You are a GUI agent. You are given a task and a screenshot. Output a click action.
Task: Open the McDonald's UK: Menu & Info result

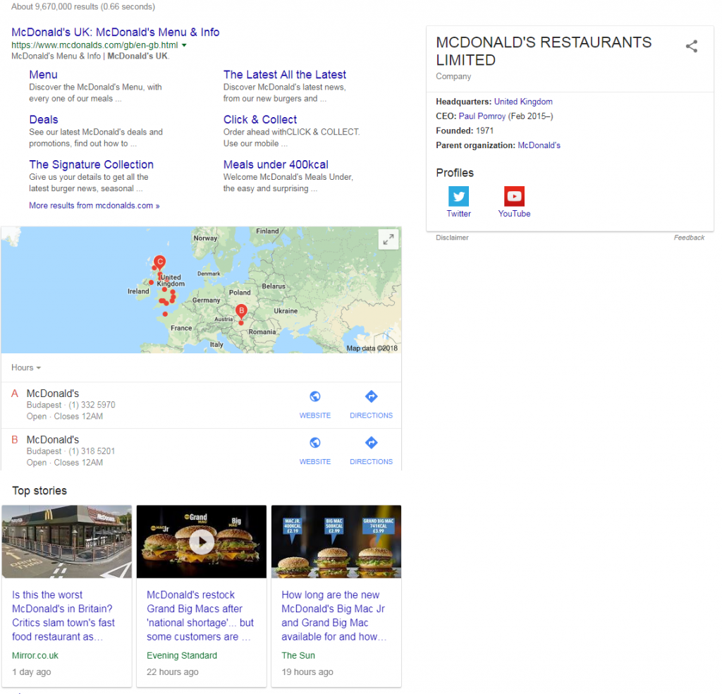tap(116, 32)
